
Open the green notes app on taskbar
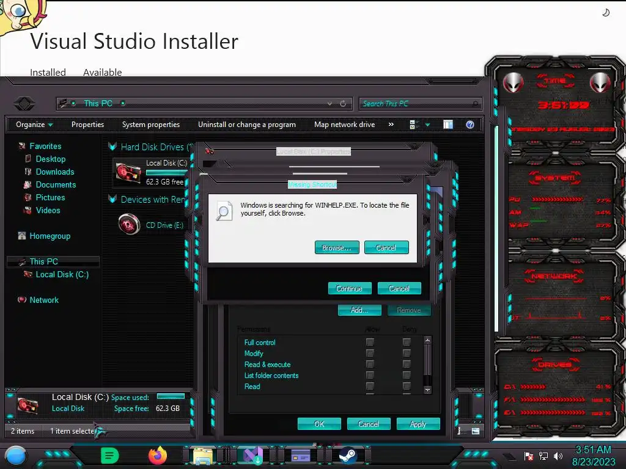pos(110,456)
